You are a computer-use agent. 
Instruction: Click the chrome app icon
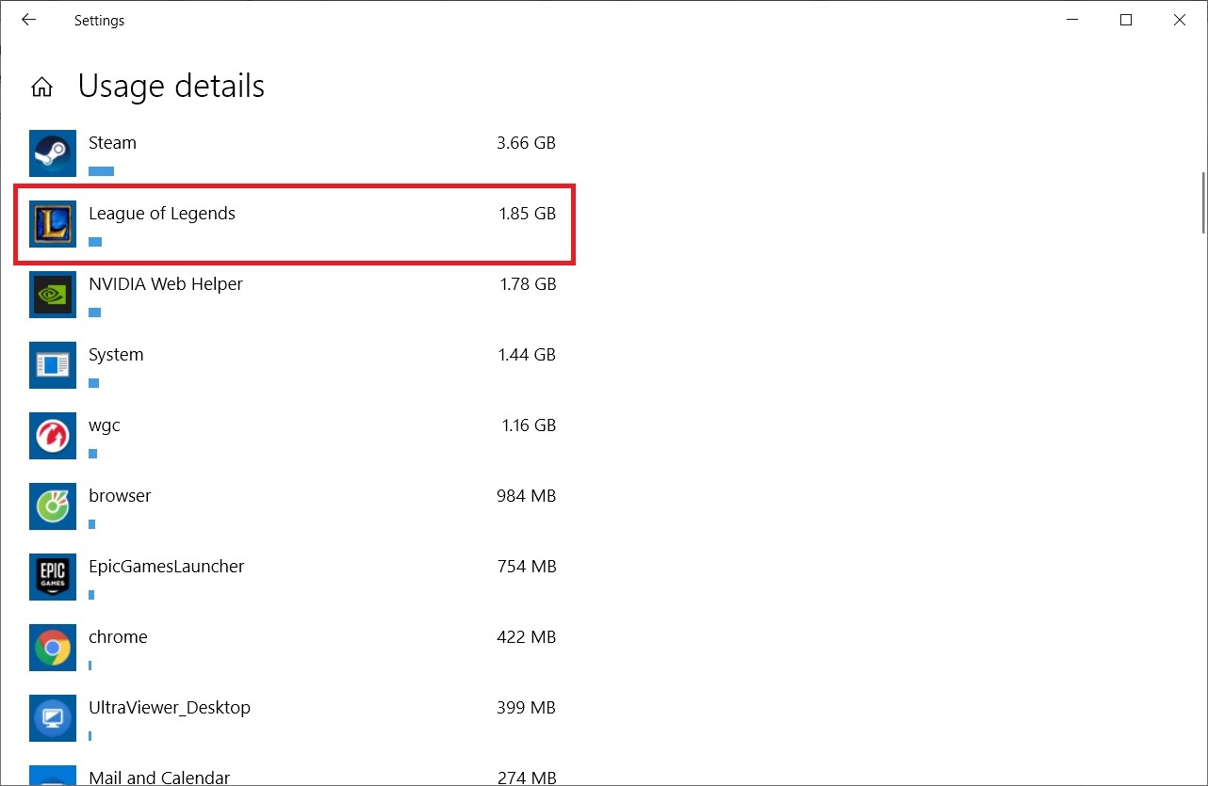point(53,648)
